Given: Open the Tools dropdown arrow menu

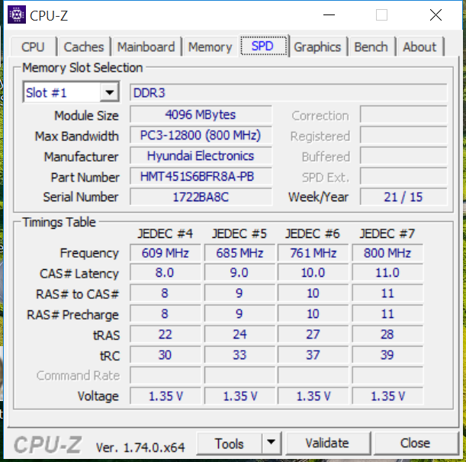Looking at the screenshot, I should tap(271, 444).
